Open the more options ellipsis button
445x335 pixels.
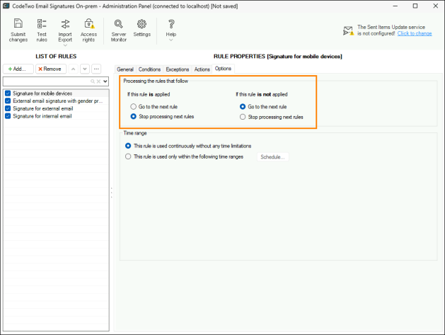[96, 69]
